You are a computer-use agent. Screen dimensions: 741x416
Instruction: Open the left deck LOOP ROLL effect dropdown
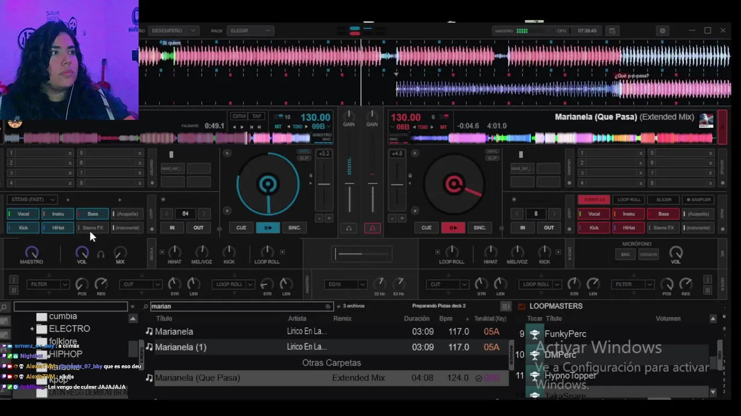tap(233, 284)
